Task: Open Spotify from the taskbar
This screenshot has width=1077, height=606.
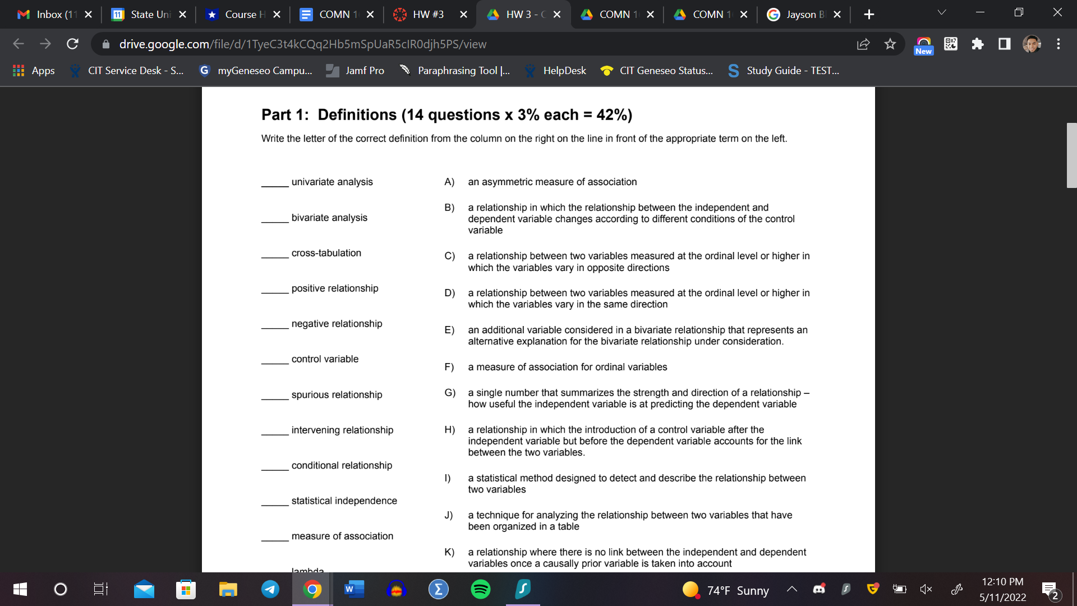Action: [x=480, y=589]
